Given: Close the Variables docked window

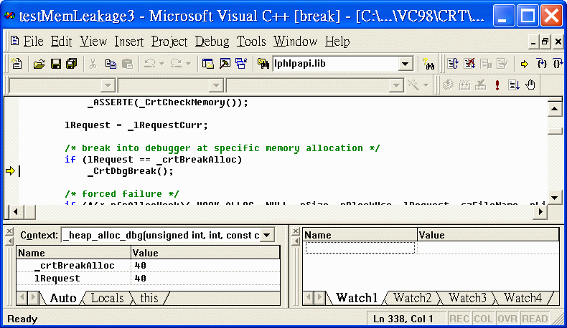Looking at the screenshot, I should (9, 231).
